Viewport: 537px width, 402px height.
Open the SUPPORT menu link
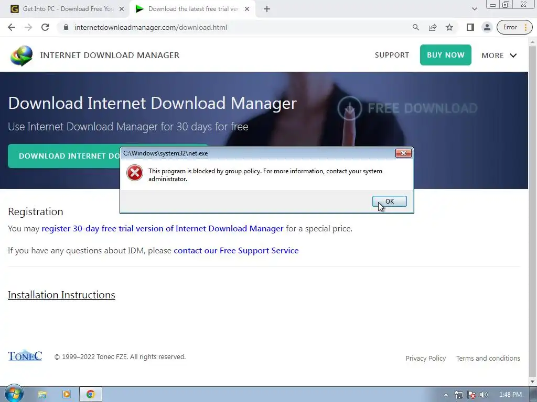pos(392,55)
